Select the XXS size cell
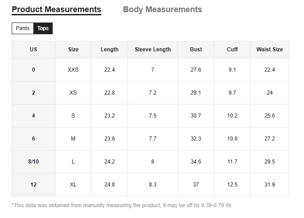Screen dimensions: 304x218 pos(73,70)
